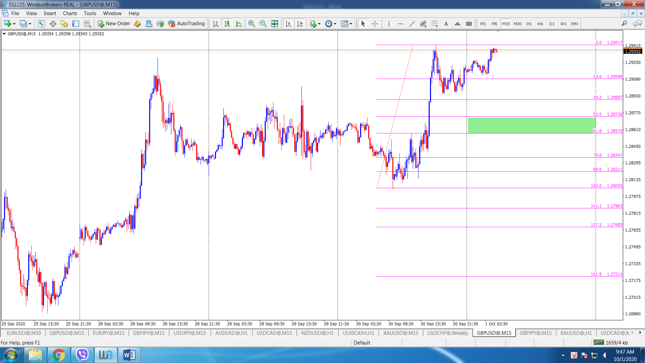The height and width of the screenshot is (363, 645).
Task: Open Google Chrome from the taskbar
Action: click(58, 355)
